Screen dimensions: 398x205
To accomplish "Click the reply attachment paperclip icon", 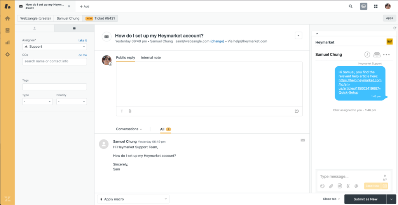I will click(x=130, y=111).
